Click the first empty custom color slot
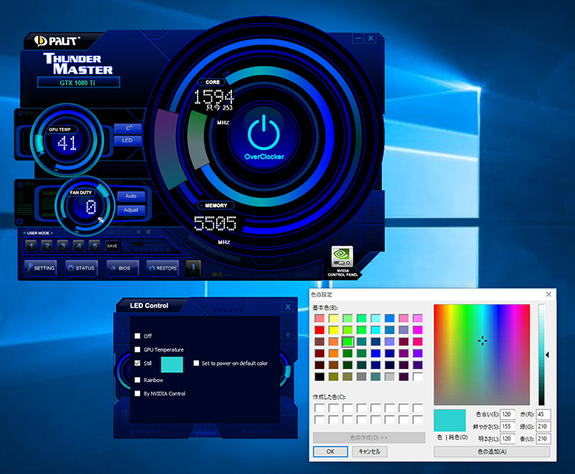Viewport: 575px width, 474px height. (319, 408)
